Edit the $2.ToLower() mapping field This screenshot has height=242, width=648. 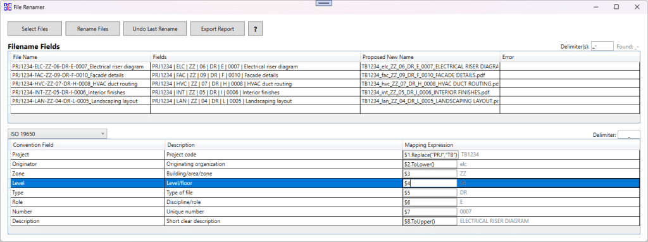click(x=430, y=164)
